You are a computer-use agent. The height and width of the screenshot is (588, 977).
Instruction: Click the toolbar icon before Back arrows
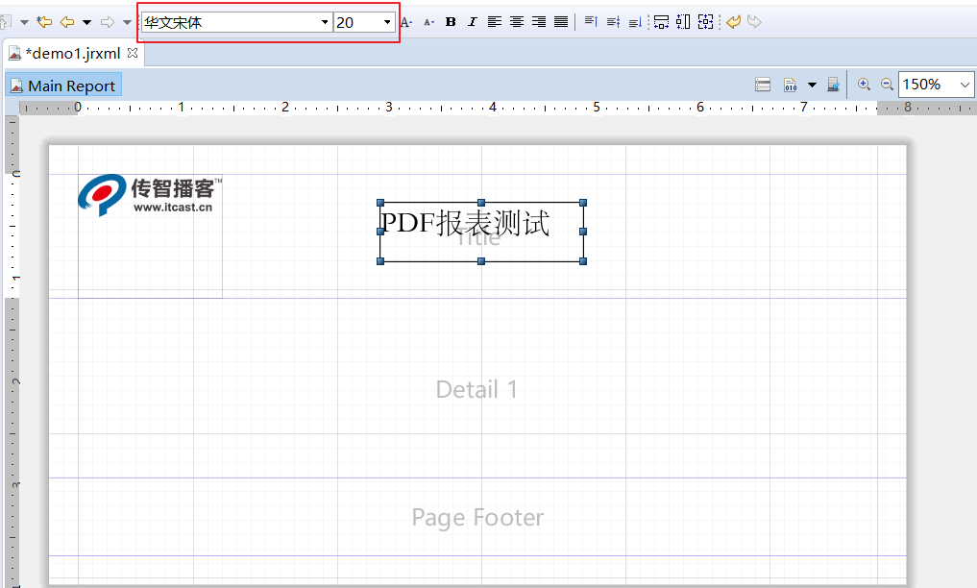click(5, 22)
